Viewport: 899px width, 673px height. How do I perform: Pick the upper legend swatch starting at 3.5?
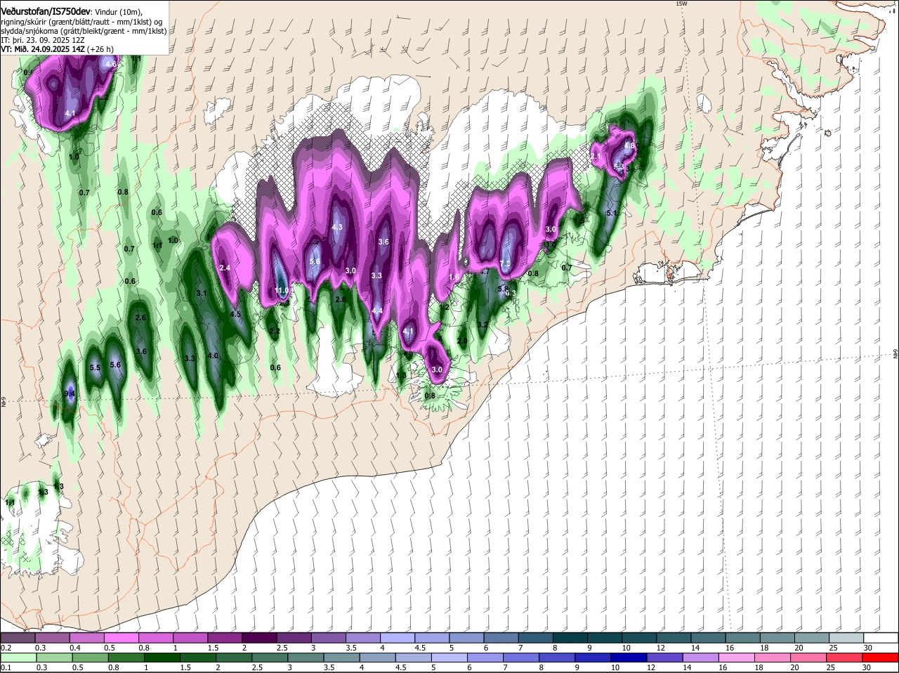click(x=362, y=638)
